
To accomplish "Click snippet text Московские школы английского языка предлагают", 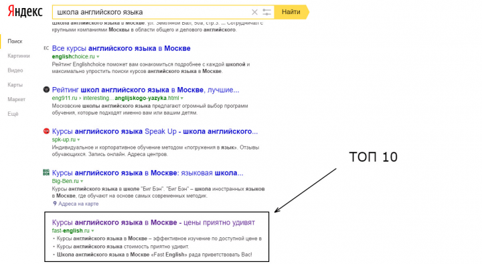I will point(150,109).
